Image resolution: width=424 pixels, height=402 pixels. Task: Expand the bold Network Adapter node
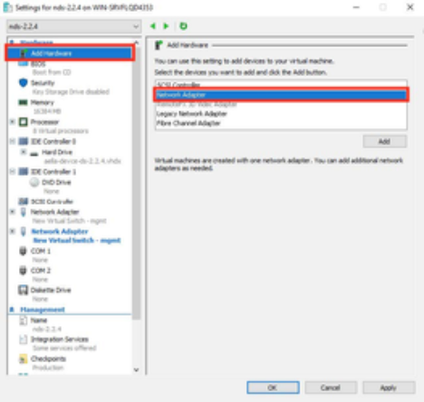(x=13, y=231)
